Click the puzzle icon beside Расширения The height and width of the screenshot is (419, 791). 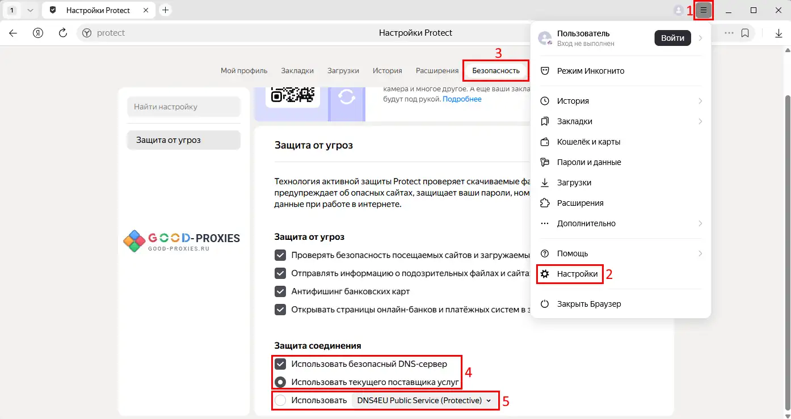pos(545,203)
